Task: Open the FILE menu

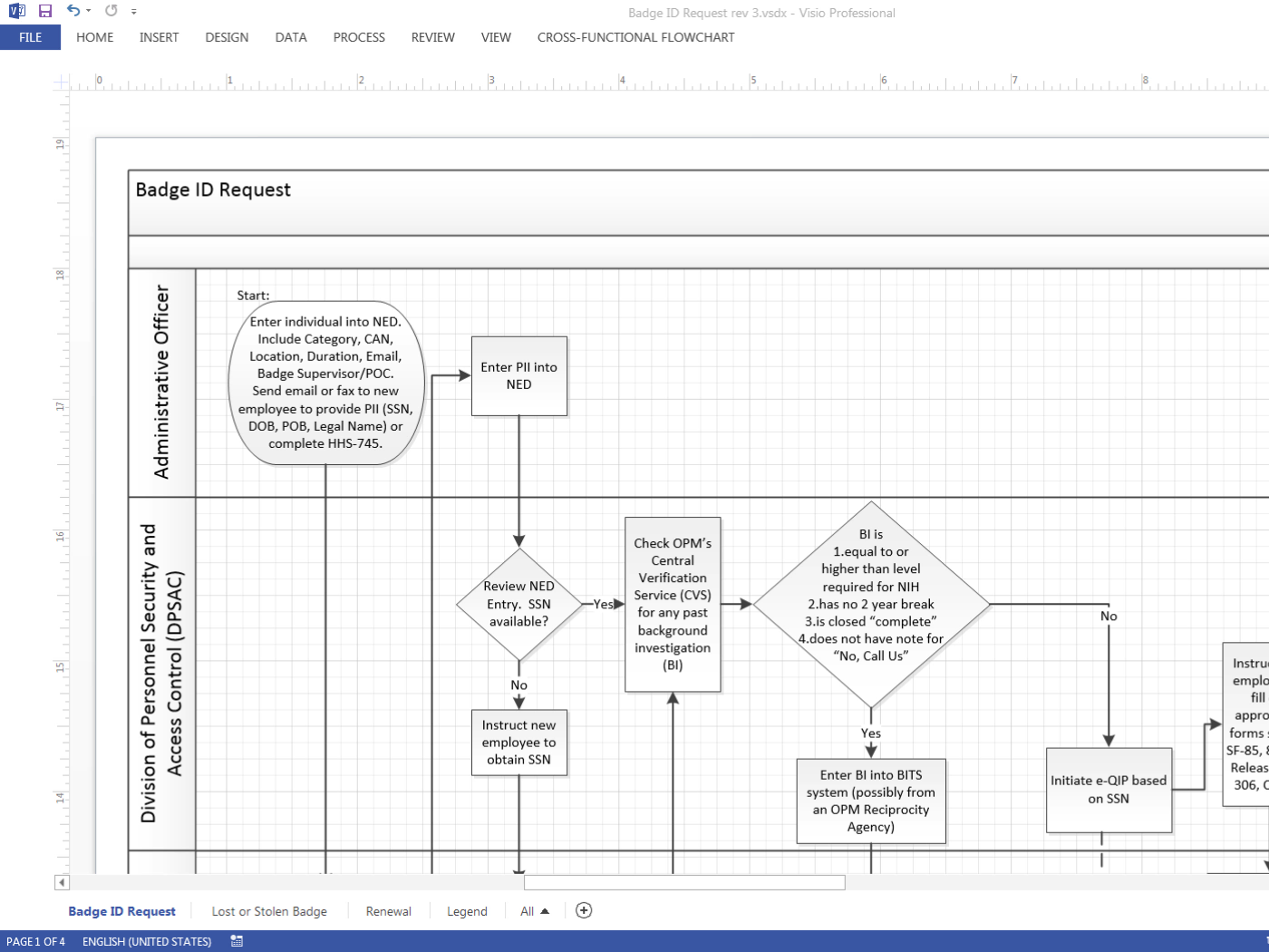Action: (30, 37)
